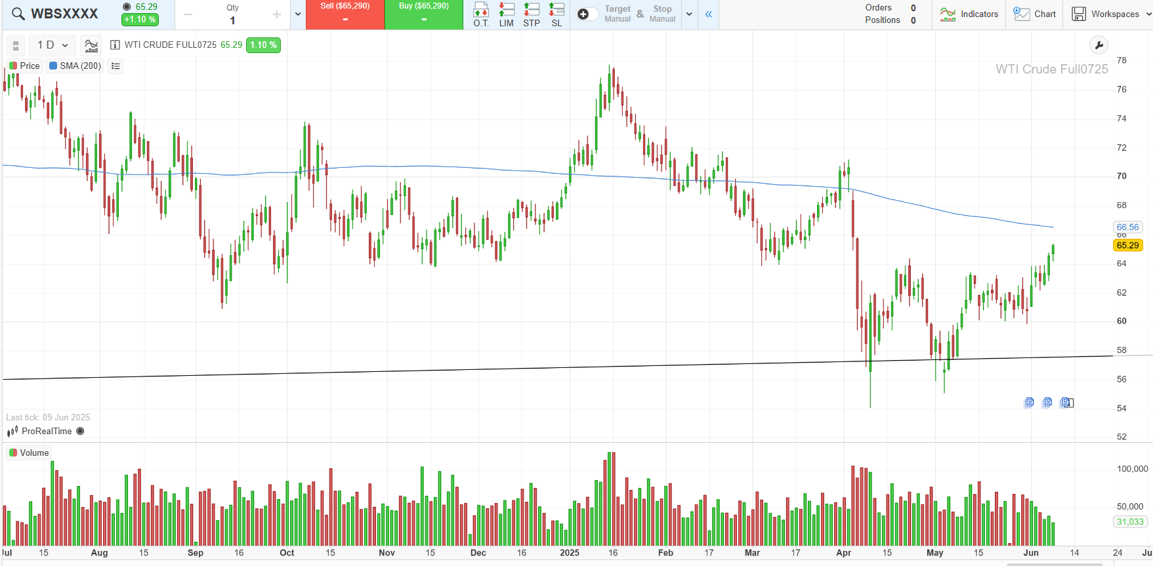The image size is (1153, 566).
Task: Open the Indicators menu
Action: (969, 14)
